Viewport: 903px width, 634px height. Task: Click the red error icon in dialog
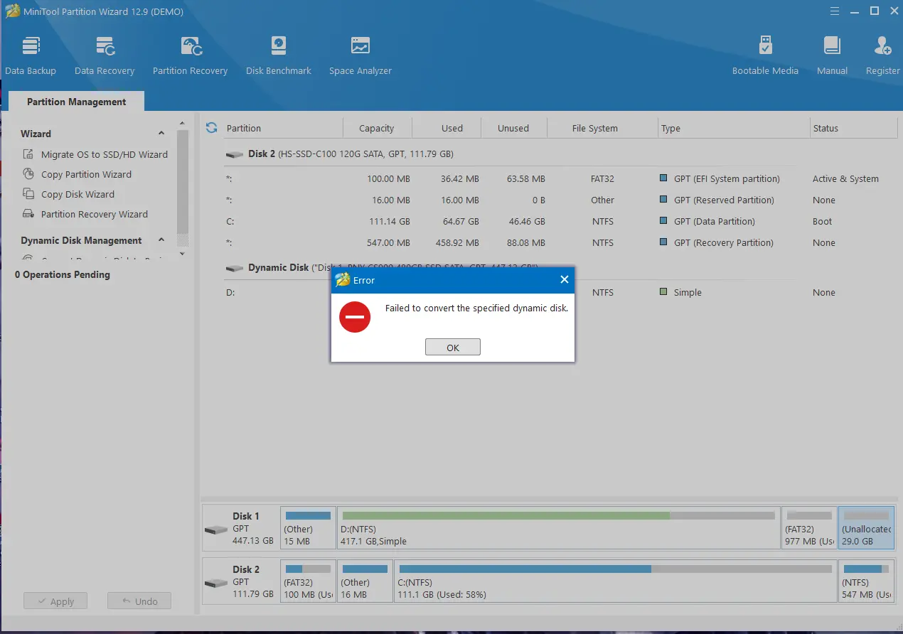tap(355, 316)
